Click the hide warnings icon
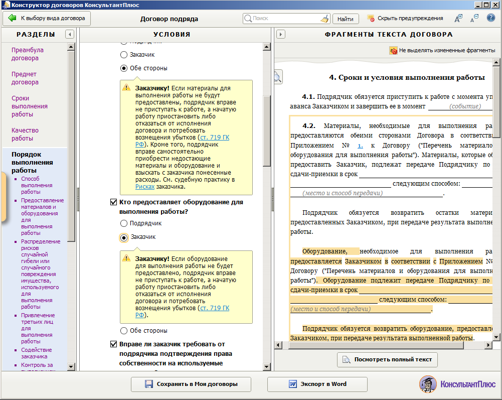This screenshot has height=400, width=502. click(371, 18)
